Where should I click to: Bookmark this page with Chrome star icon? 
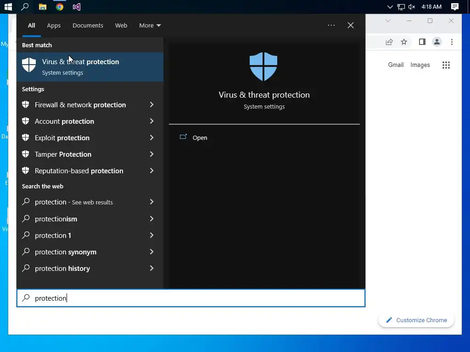click(404, 42)
